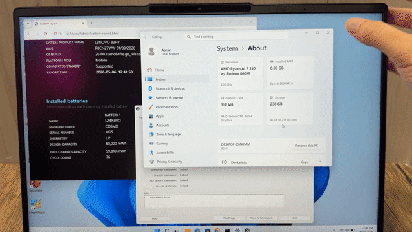Collapse the Device info section

[320, 162]
